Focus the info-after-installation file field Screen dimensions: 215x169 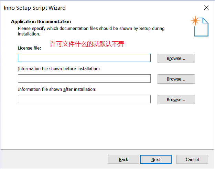tap(84, 99)
